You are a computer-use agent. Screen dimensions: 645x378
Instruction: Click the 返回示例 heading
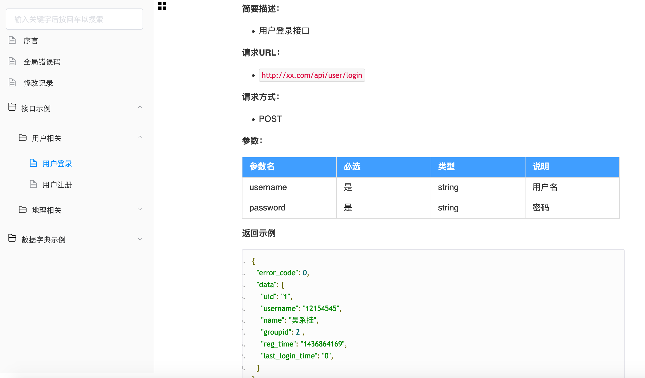[259, 233]
